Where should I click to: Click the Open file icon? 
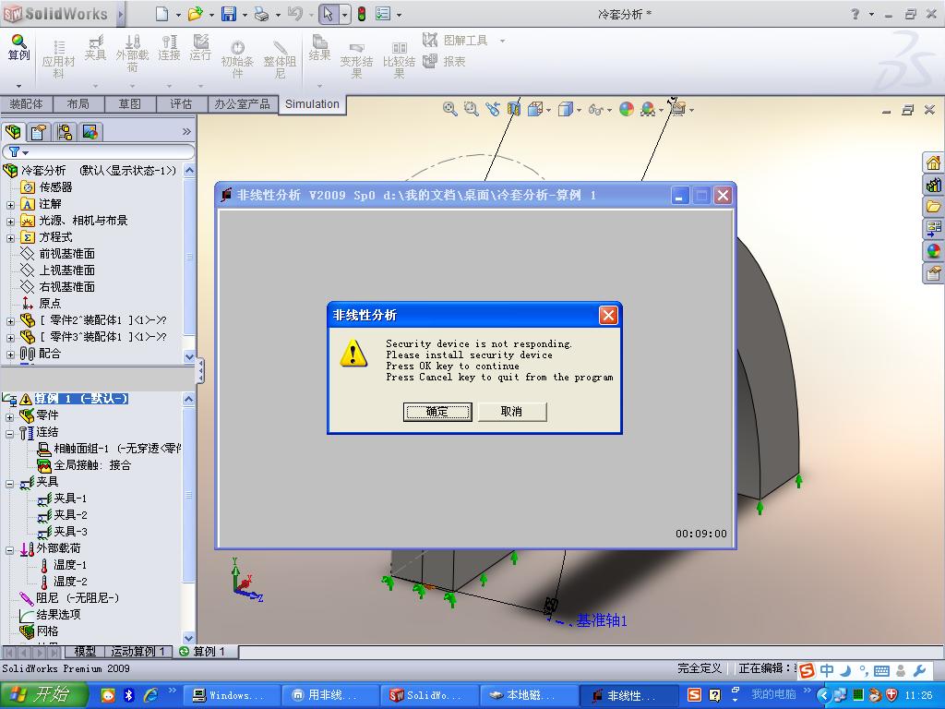195,14
